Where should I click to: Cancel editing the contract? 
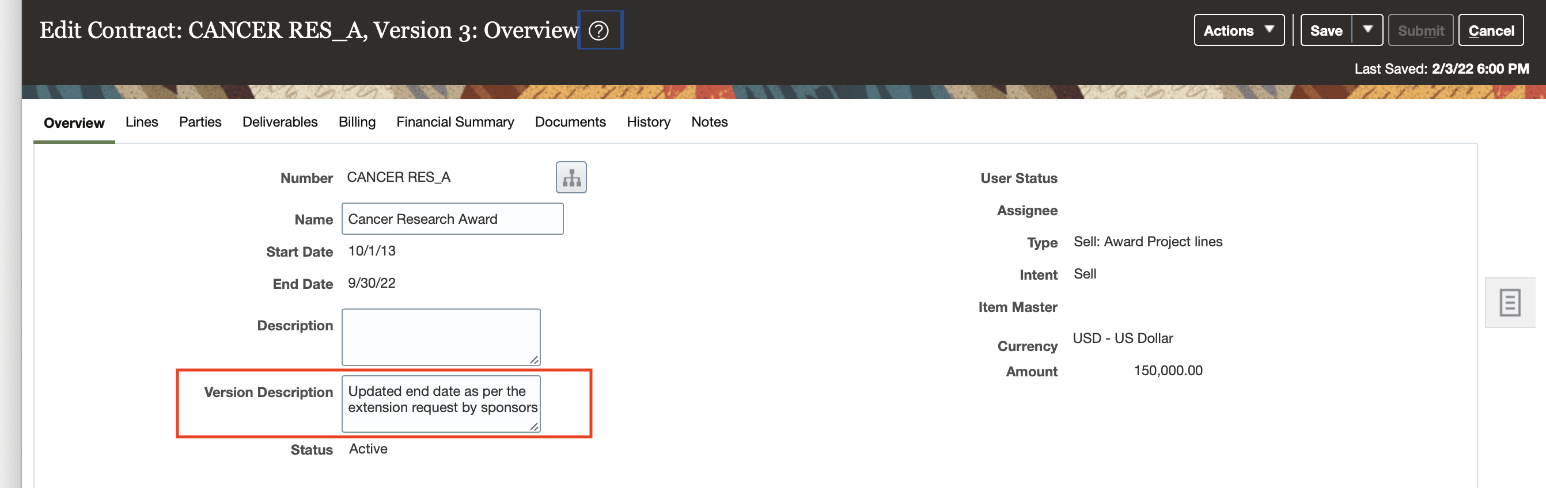[x=1491, y=30]
